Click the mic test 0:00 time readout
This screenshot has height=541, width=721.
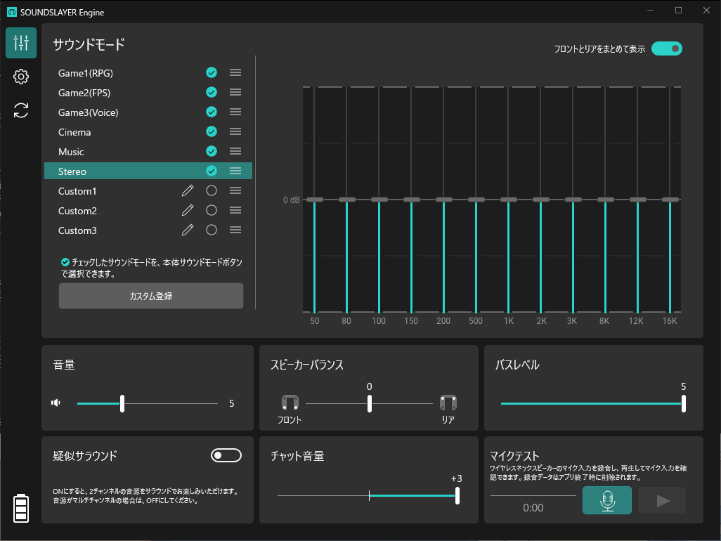point(533,508)
